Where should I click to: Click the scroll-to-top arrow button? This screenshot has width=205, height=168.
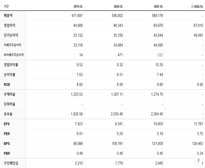pyautogui.click(x=198, y=161)
